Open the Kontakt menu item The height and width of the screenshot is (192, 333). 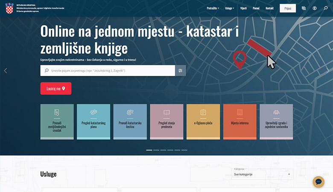(269, 8)
